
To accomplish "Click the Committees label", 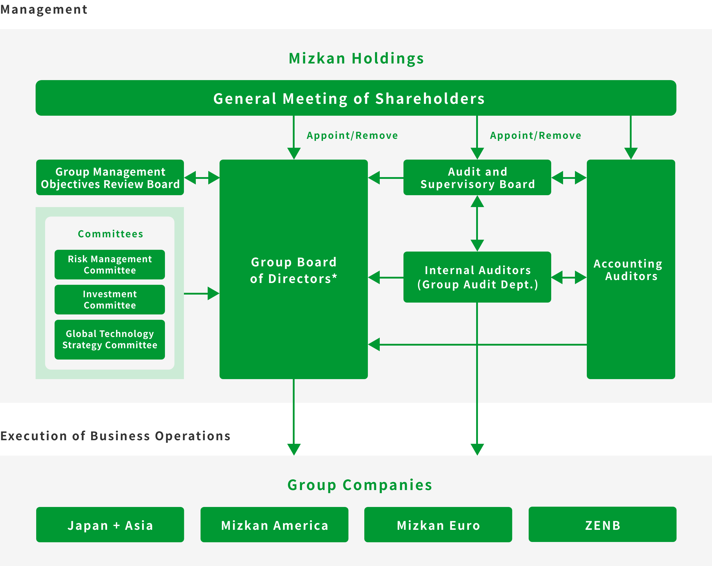I will [x=110, y=234].
